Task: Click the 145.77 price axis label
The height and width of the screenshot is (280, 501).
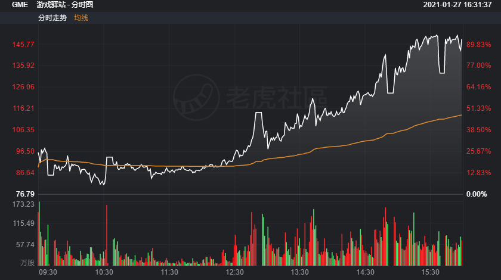Action: [23, 45]
